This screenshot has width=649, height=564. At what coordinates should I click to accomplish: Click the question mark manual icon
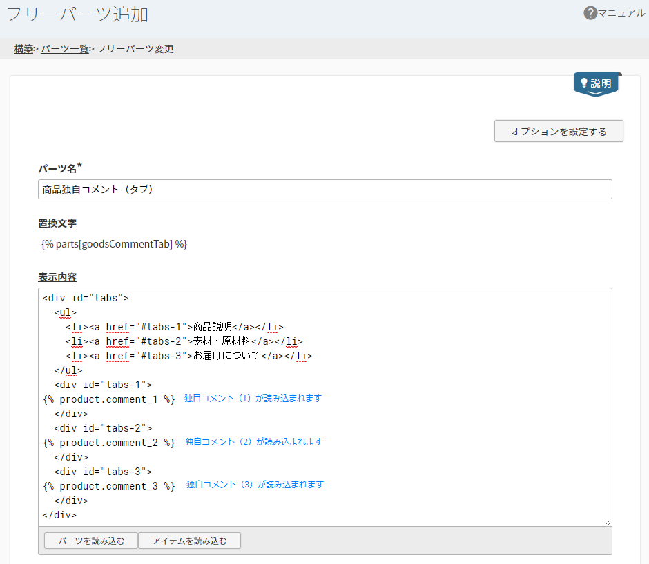click(590, 13)
